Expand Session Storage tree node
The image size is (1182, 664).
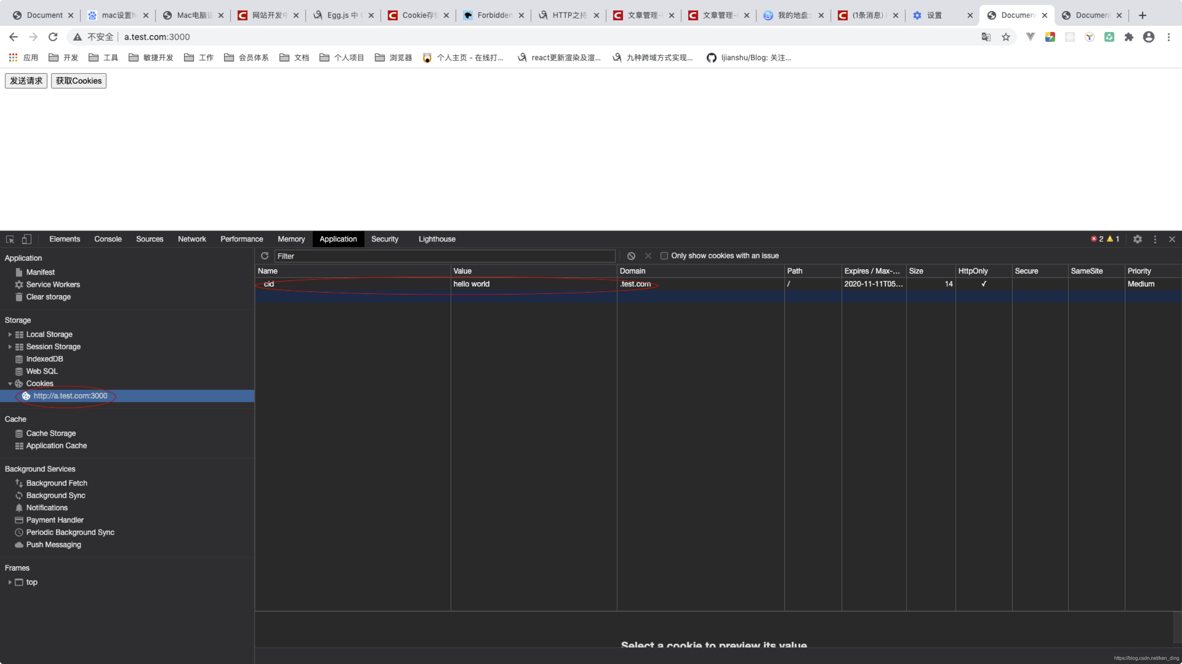coord(10,347)
